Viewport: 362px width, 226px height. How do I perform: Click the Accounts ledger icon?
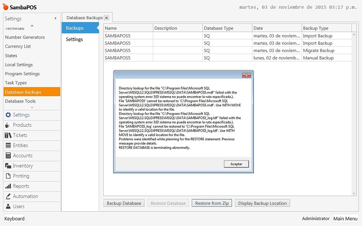(7, 156)
